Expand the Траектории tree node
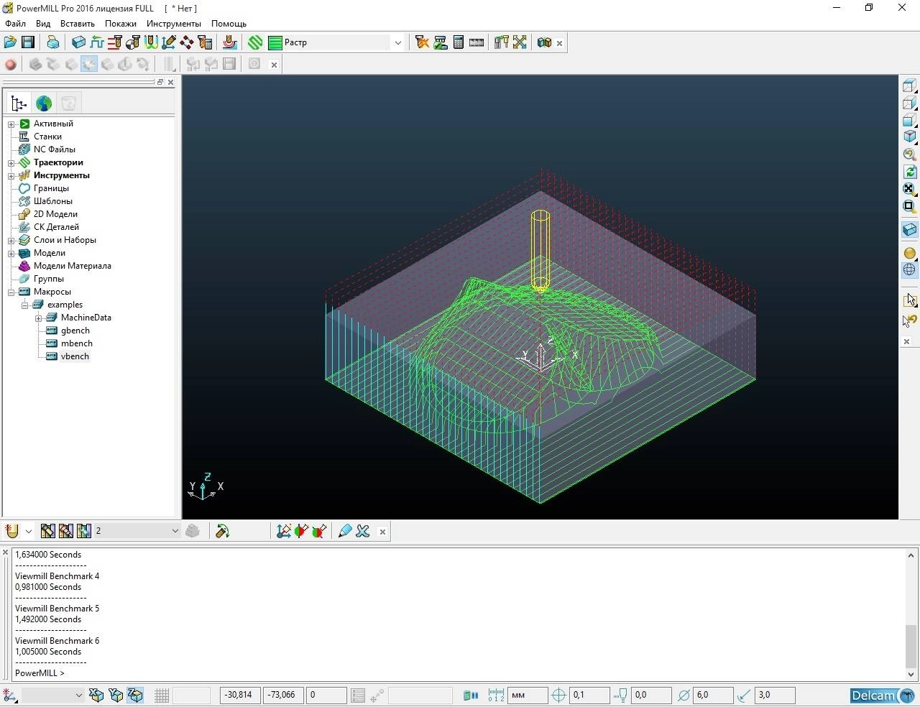 click(11, 163)
